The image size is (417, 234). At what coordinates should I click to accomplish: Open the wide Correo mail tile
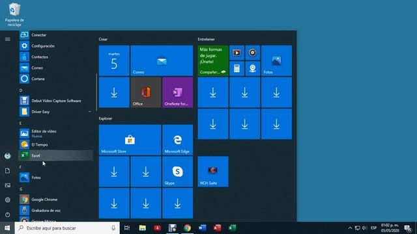click(x=162, y=60)
